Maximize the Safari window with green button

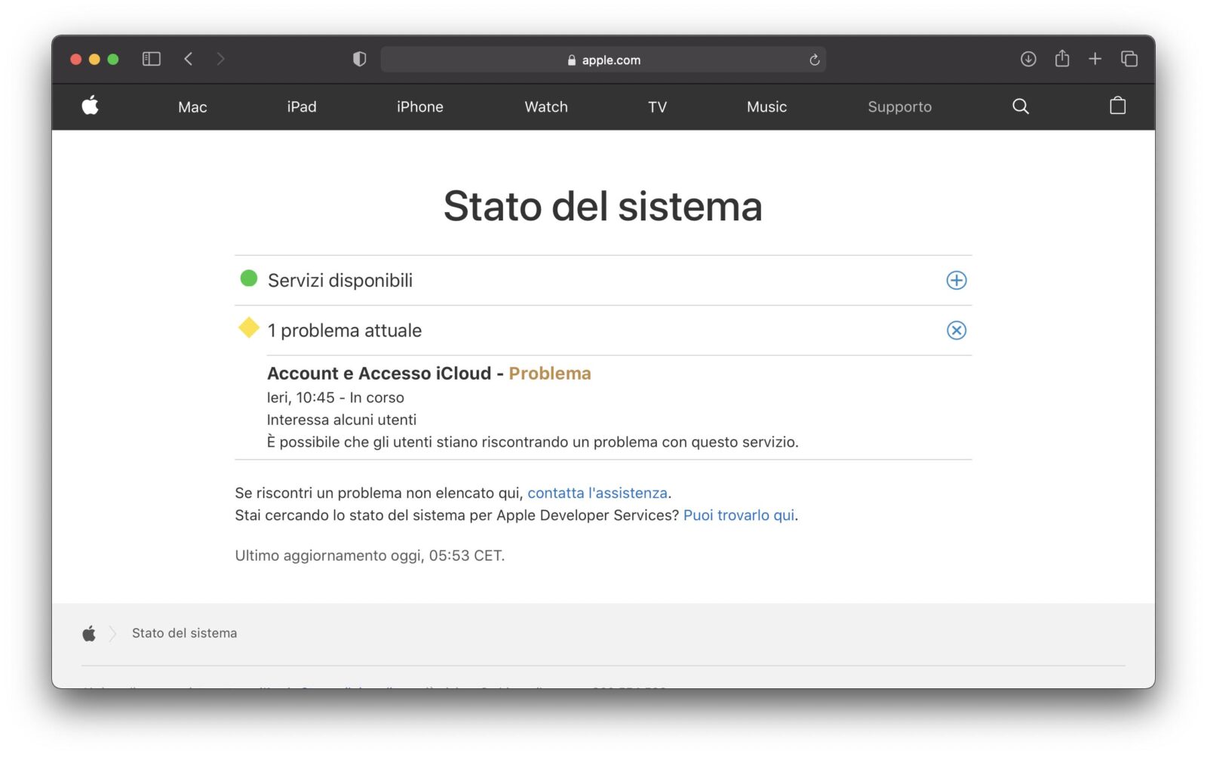pyautogui.click(x=113, y=59)
